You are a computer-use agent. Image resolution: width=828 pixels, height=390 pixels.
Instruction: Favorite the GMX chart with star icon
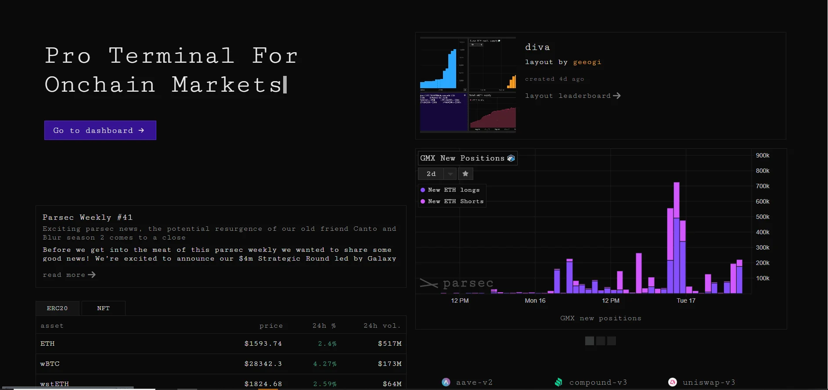tap(465, 174)
